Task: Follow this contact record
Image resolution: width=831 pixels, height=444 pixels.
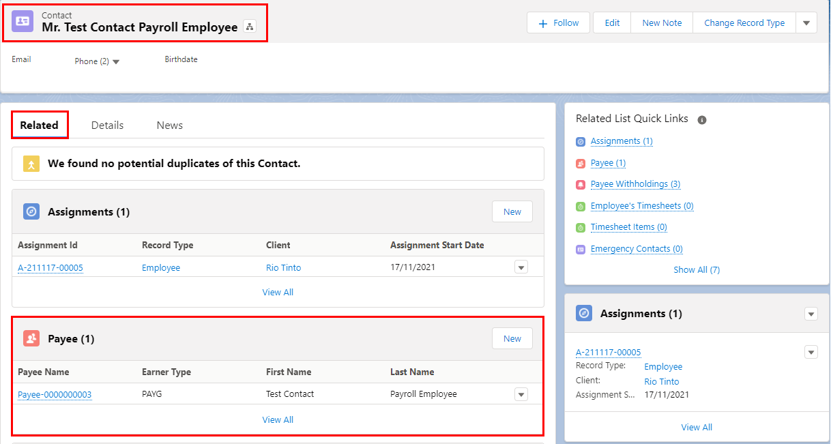Action: (559, 23)
